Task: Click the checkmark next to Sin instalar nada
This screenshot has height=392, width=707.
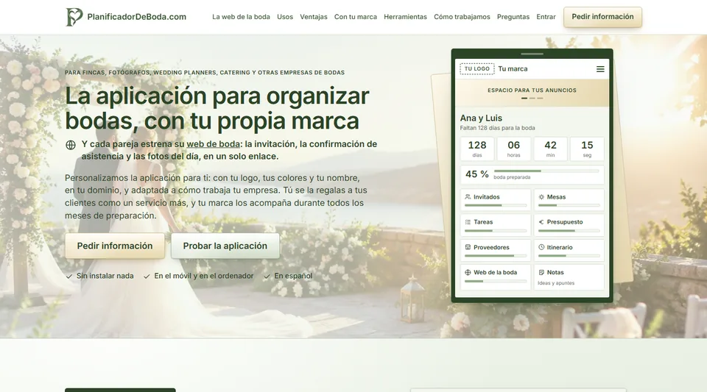Action: 69,277
